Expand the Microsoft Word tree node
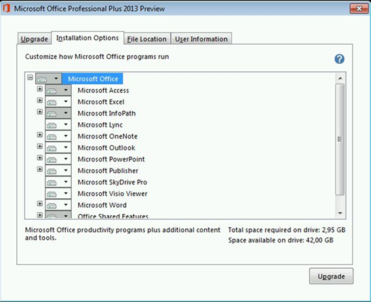This screenshot has height=302, width=371. click(x=40, y=204)
